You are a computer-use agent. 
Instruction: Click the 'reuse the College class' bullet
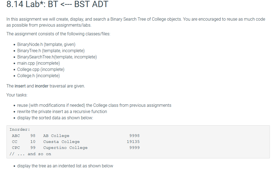coord(94,105)
